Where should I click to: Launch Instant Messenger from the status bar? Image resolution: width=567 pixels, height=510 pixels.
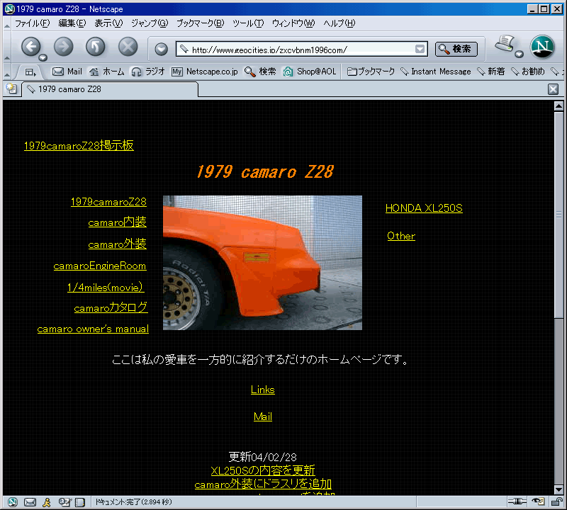click(x=47, y=501)
